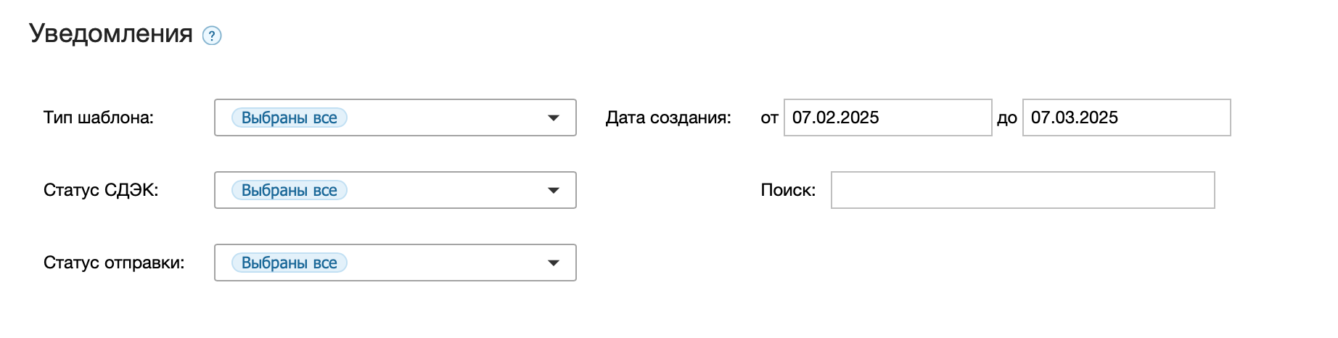Expand the Тип шаблона dropdown arrow
This screenshot has height=338, width=1338.
tap(554, 118)
